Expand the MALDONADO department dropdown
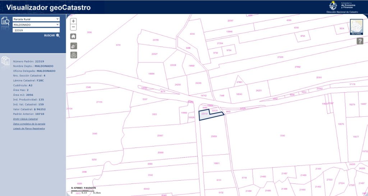The image size is (368, 196). pos(36,25)
